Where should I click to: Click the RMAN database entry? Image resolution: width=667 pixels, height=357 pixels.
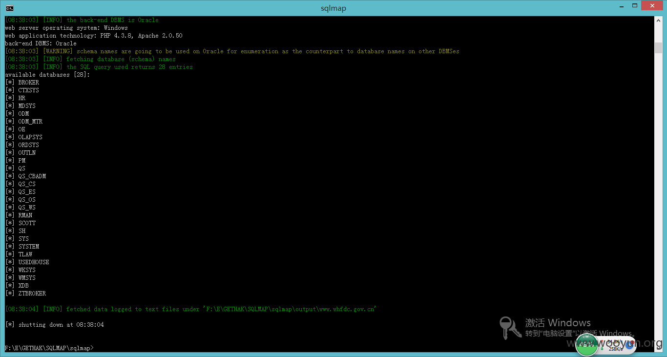19,215
